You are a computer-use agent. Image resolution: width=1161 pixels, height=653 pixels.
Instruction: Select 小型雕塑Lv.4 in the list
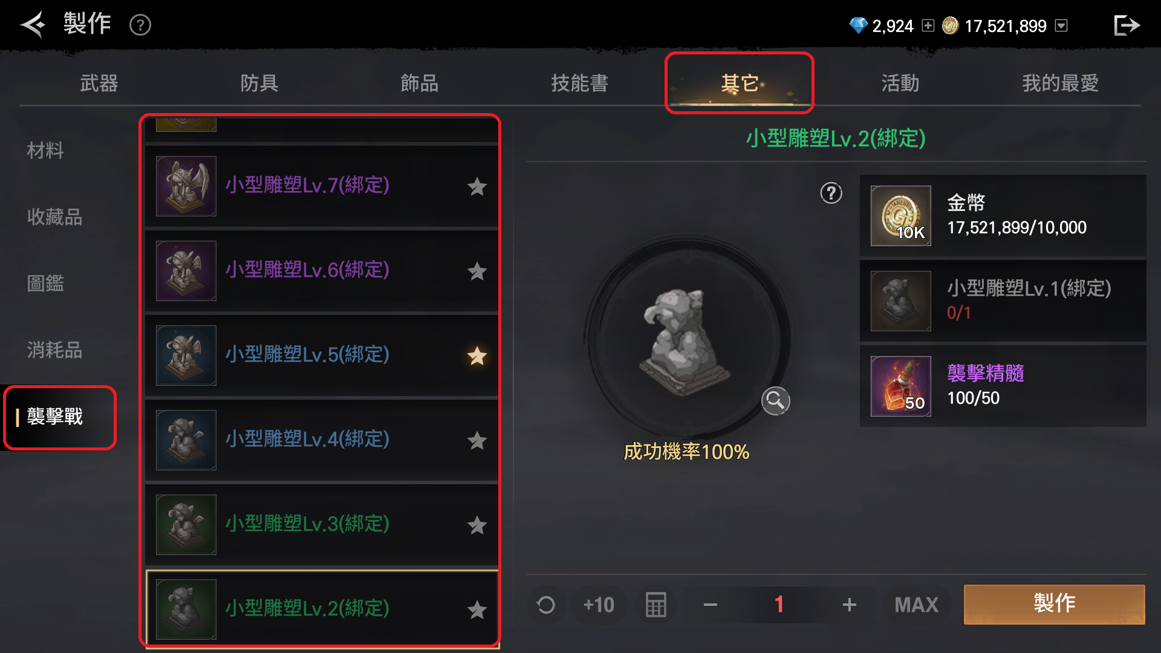point(322,440)
